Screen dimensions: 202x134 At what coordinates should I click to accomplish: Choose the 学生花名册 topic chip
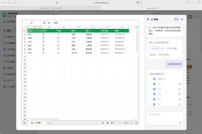(172, 48)
